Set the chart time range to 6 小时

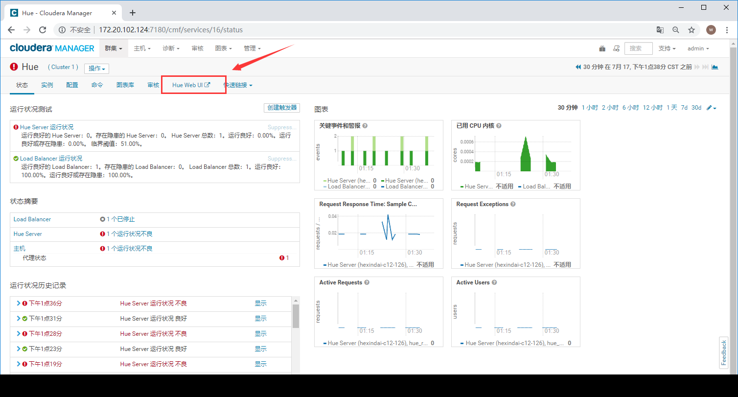pos(631,108)
